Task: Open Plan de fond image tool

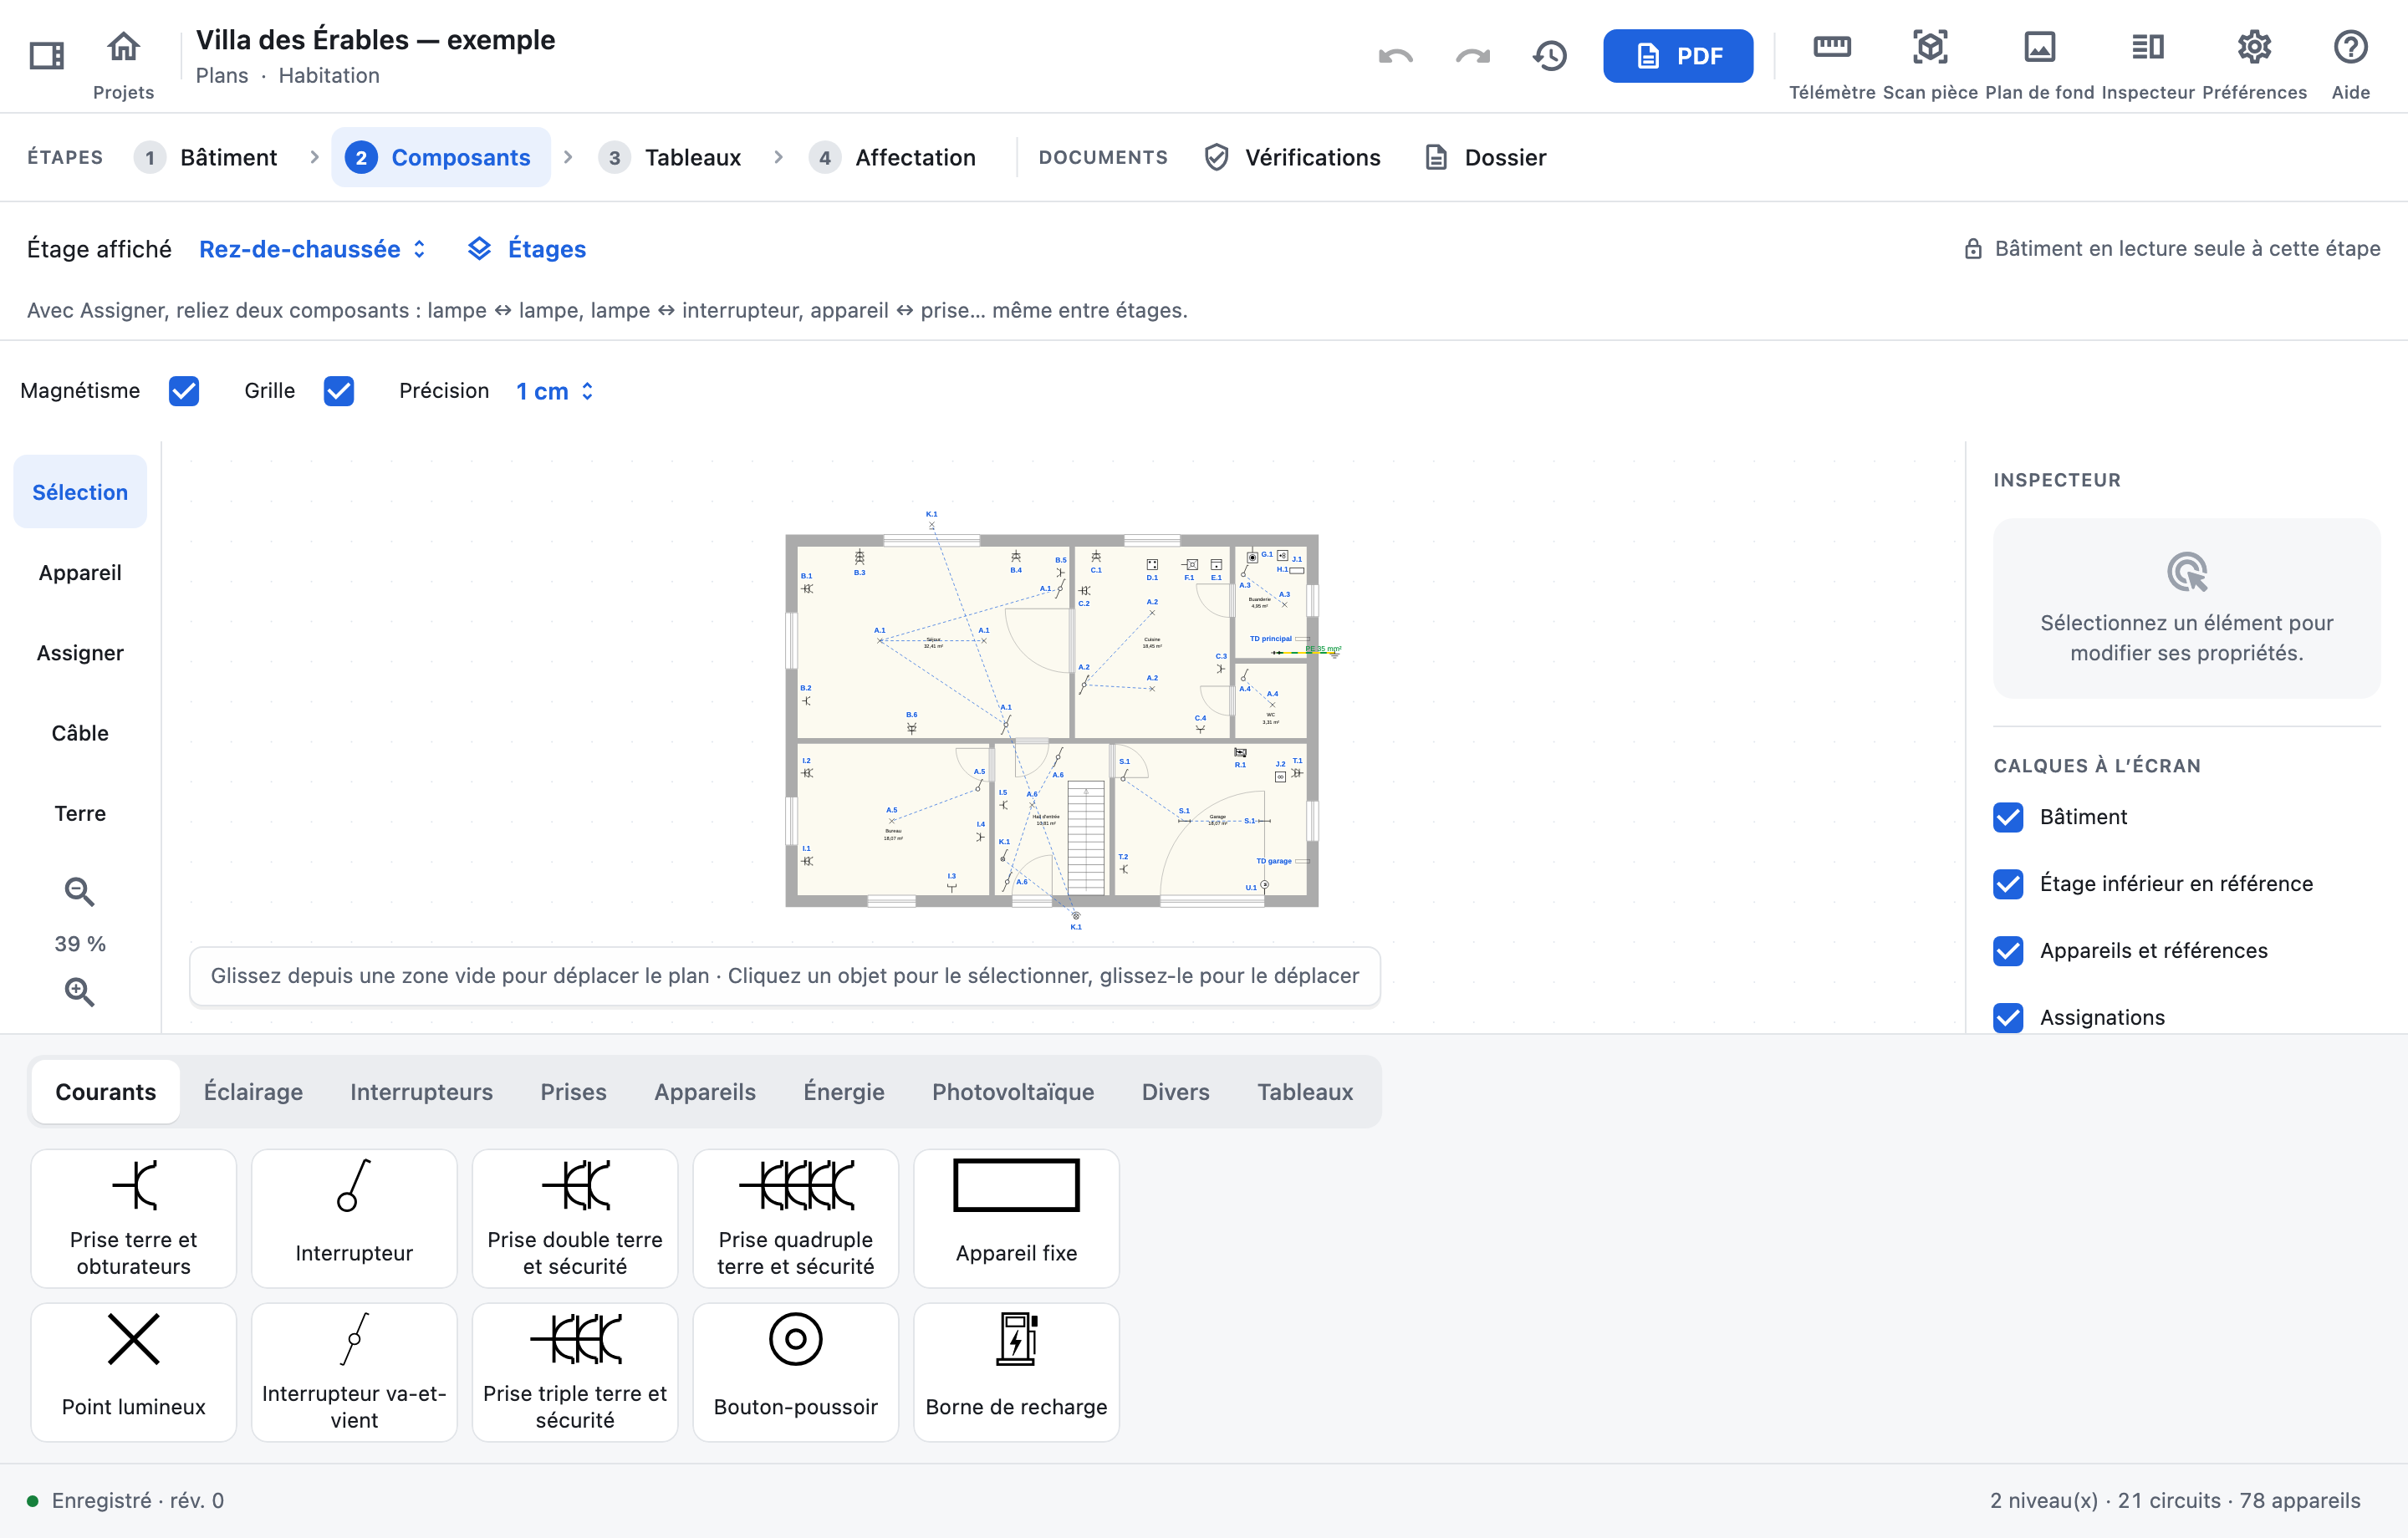Action: [x=2039, y=65]
